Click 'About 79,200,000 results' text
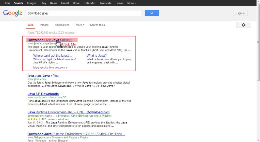Screen dimensions: 260x142 tap(51, 33)
